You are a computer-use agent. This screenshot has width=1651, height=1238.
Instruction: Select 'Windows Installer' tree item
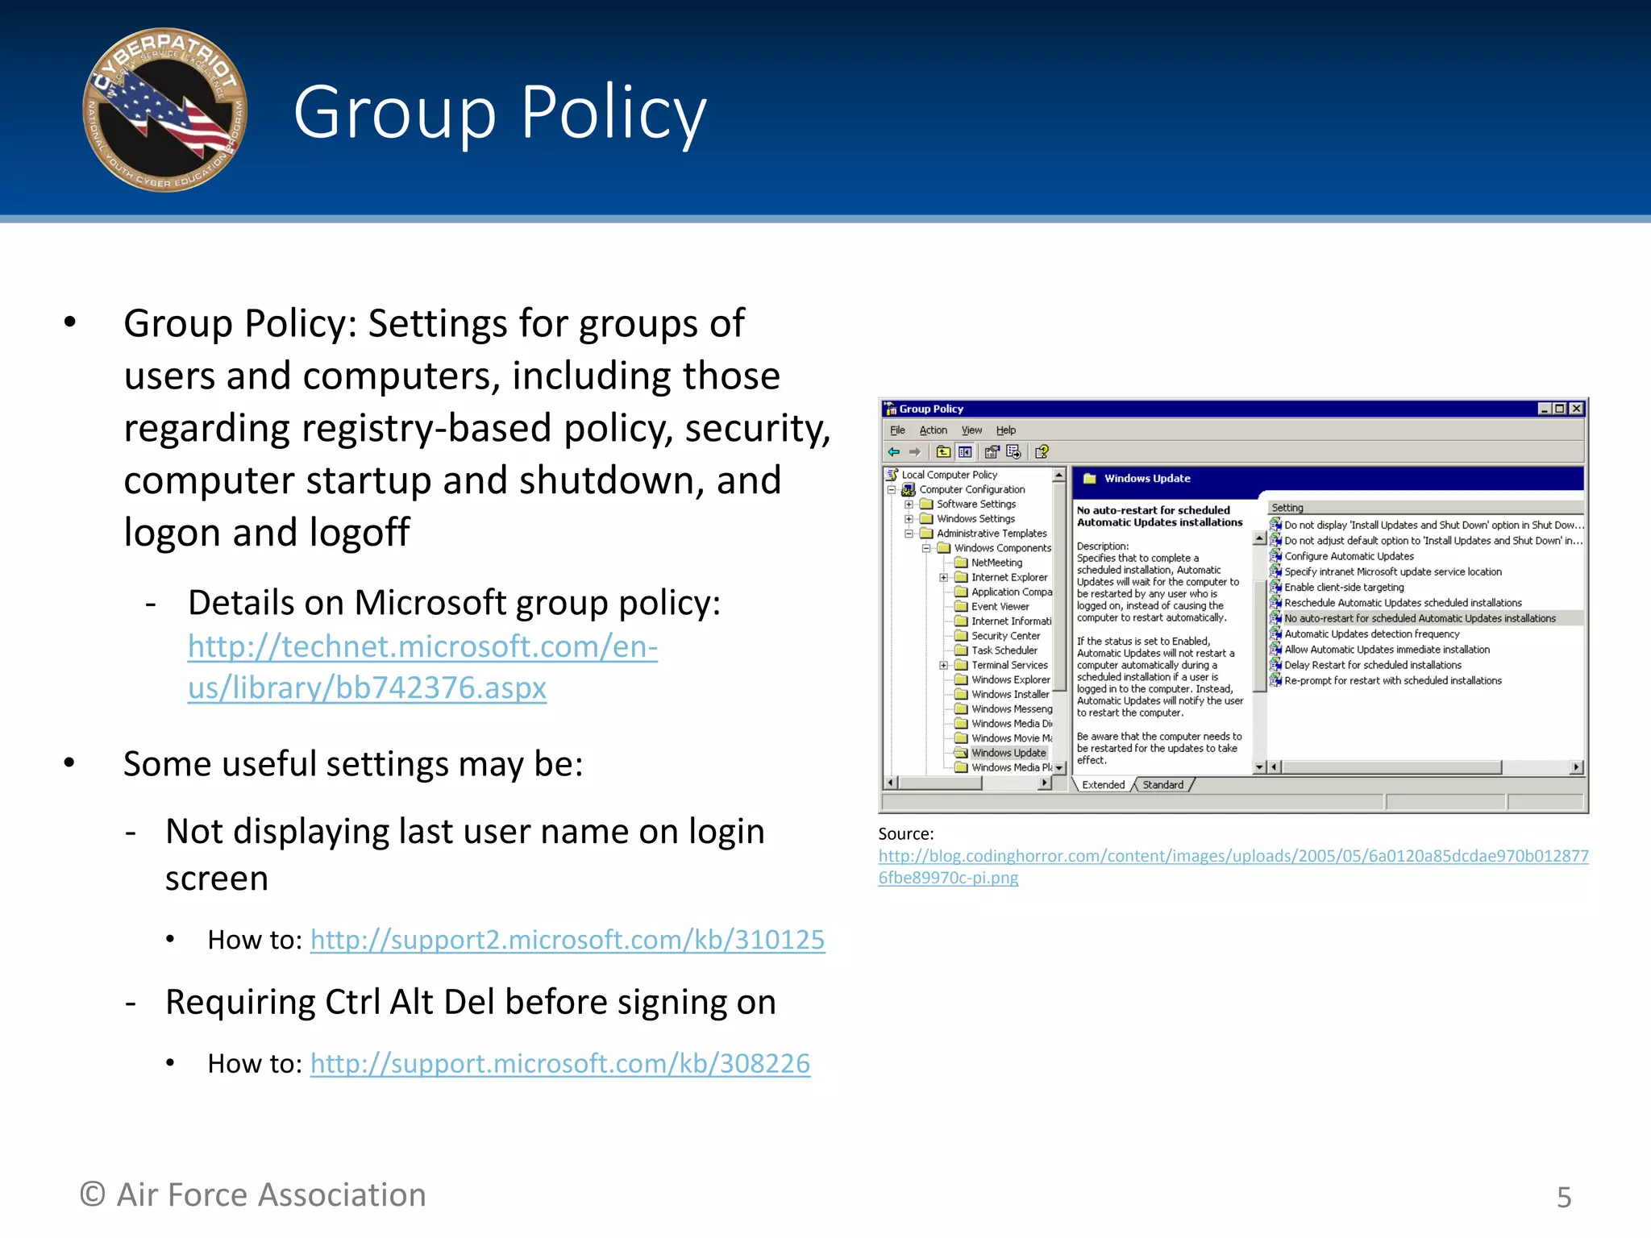[x=1010, y=695]
